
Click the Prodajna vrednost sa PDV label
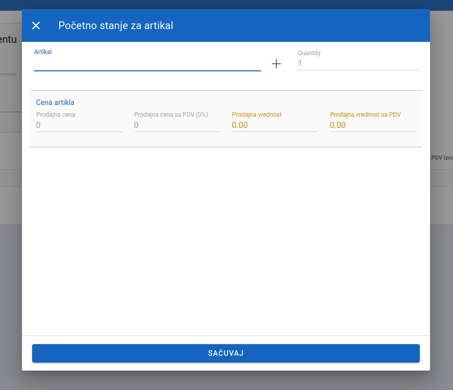point(365,115)
